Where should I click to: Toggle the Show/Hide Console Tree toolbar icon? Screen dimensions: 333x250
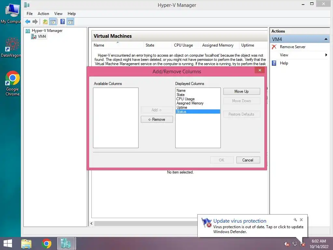[x=53, y=22]
